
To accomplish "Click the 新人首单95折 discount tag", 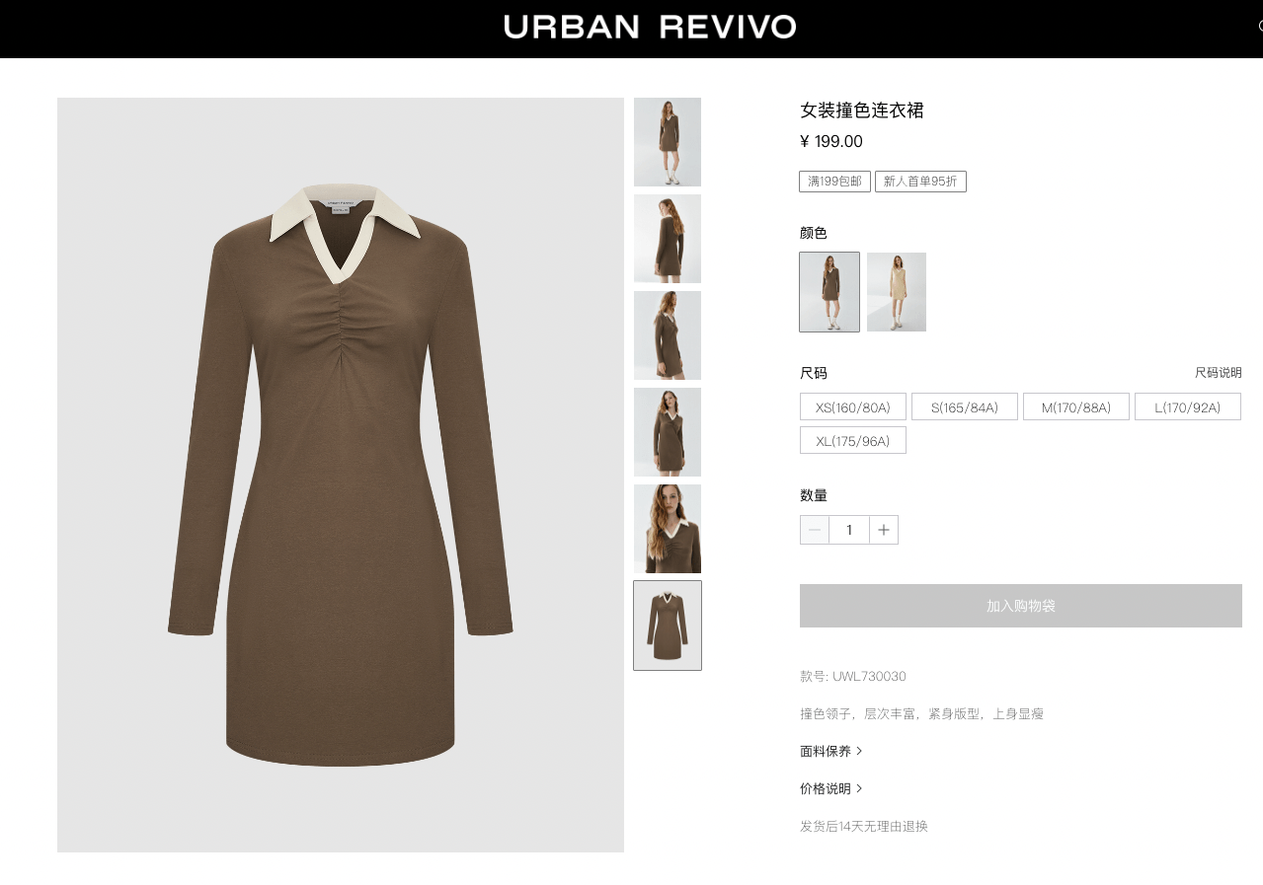I will coord(920,182).
